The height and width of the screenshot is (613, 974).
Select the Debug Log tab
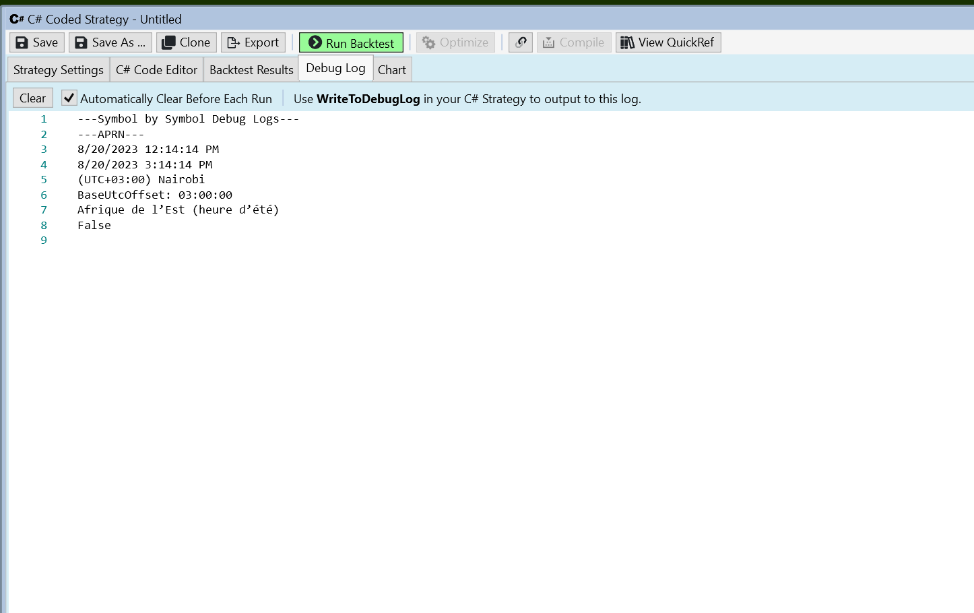[x=335, y=68]
